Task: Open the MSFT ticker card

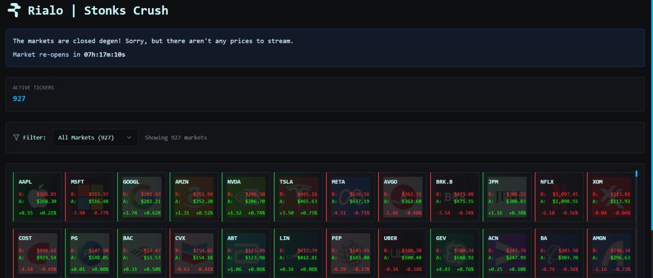Action: pos(88,197)
